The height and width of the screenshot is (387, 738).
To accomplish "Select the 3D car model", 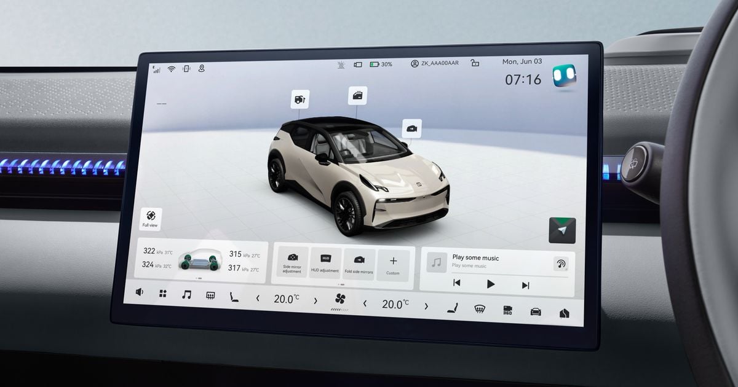I will coord(359,175).
